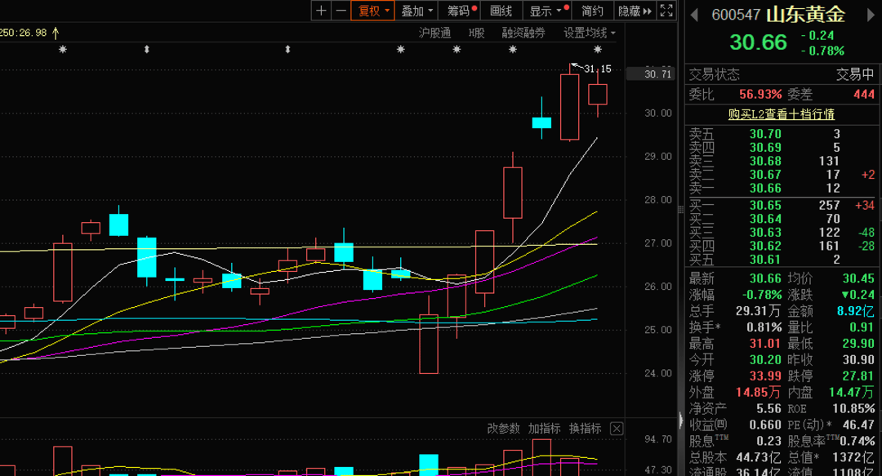Click stock code 600547
The height and width of the screenshot is (476, 882).
tap(736, 15)
